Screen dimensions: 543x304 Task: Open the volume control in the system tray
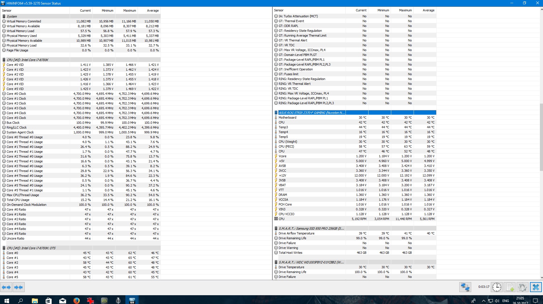pyautogui.click(x=497, y=301)
